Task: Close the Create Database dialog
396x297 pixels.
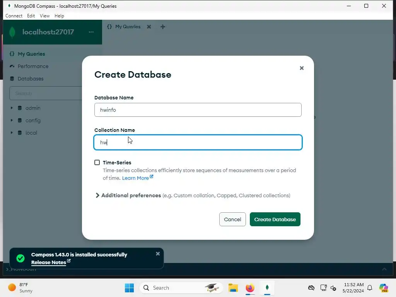Action: pos(302,68)
